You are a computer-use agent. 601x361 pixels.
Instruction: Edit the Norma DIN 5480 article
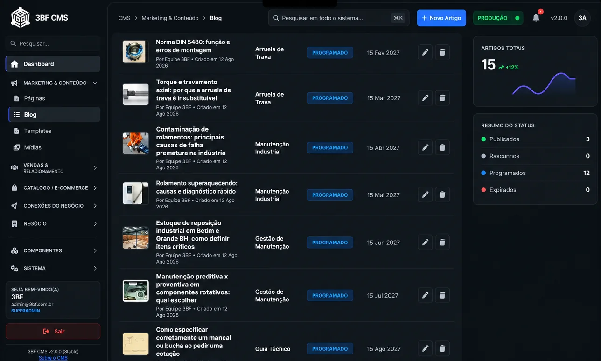(x=425, y=53)
